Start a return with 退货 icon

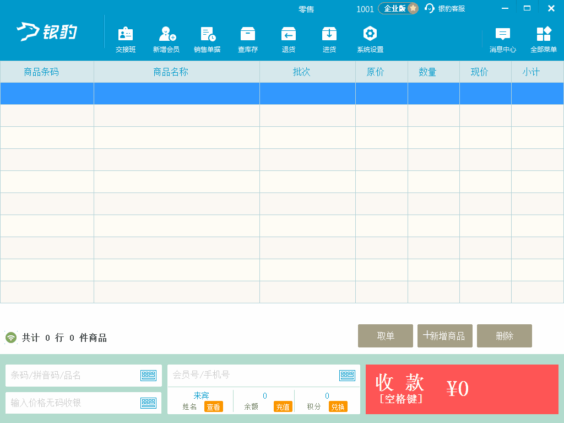[289, 40]
